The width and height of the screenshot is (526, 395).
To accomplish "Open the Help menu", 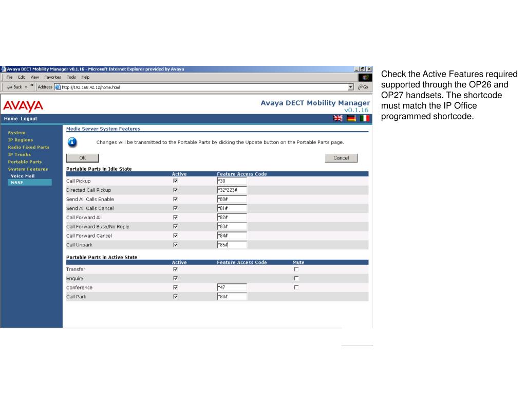I will (x=86, y=77).
